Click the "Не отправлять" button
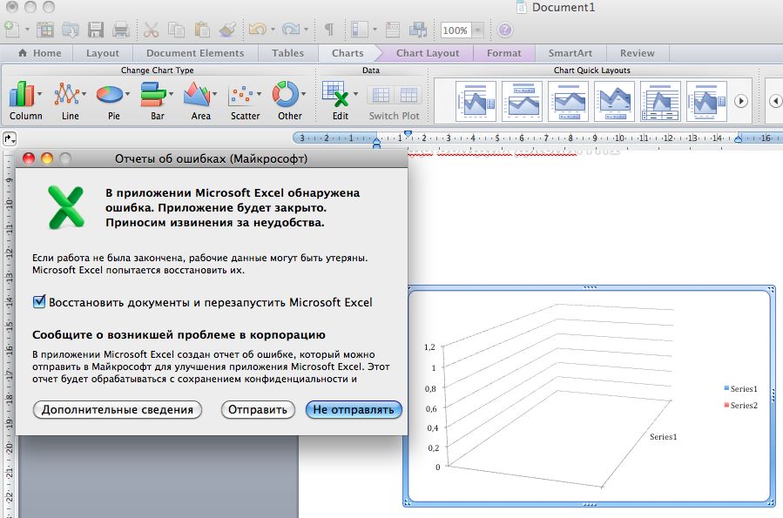Screen dimensions: 783x518 click(354, 409)
